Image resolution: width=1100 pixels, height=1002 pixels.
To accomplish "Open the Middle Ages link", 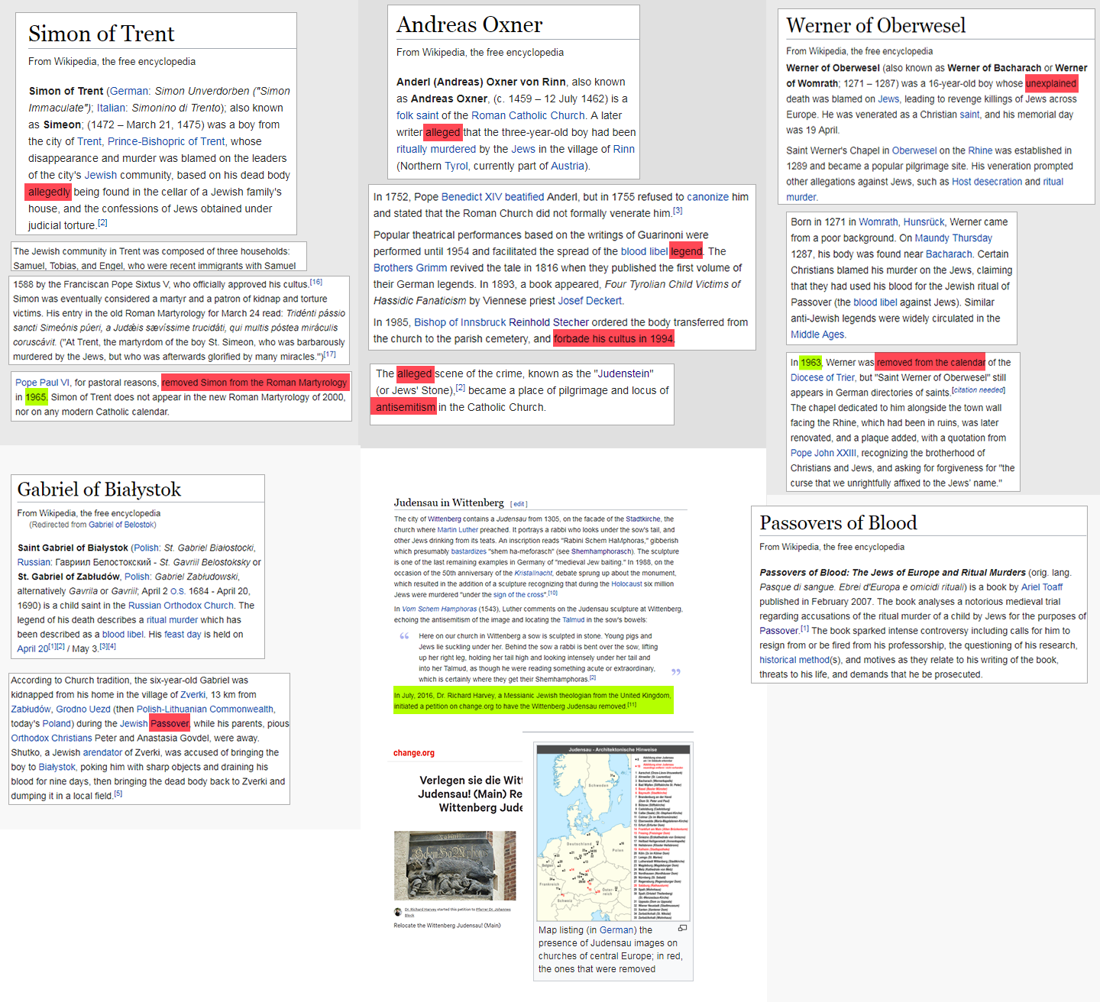I will coord(817,335).
